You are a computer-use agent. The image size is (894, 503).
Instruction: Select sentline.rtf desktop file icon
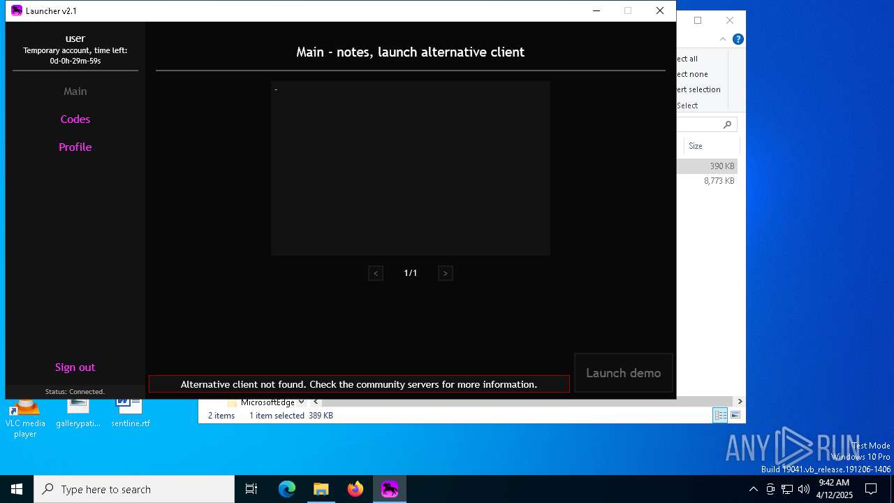131,413
